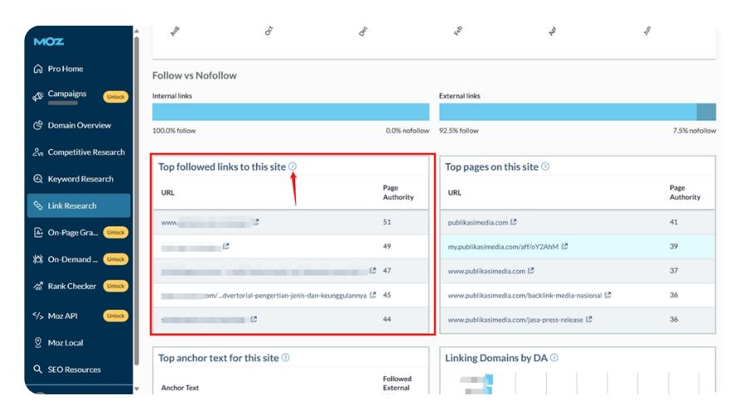Click the dark nofollow segment of External links bar

(706, 112)
